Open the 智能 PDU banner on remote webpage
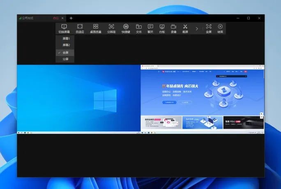This screenshot has width=281, height=189. click(243, 122)
